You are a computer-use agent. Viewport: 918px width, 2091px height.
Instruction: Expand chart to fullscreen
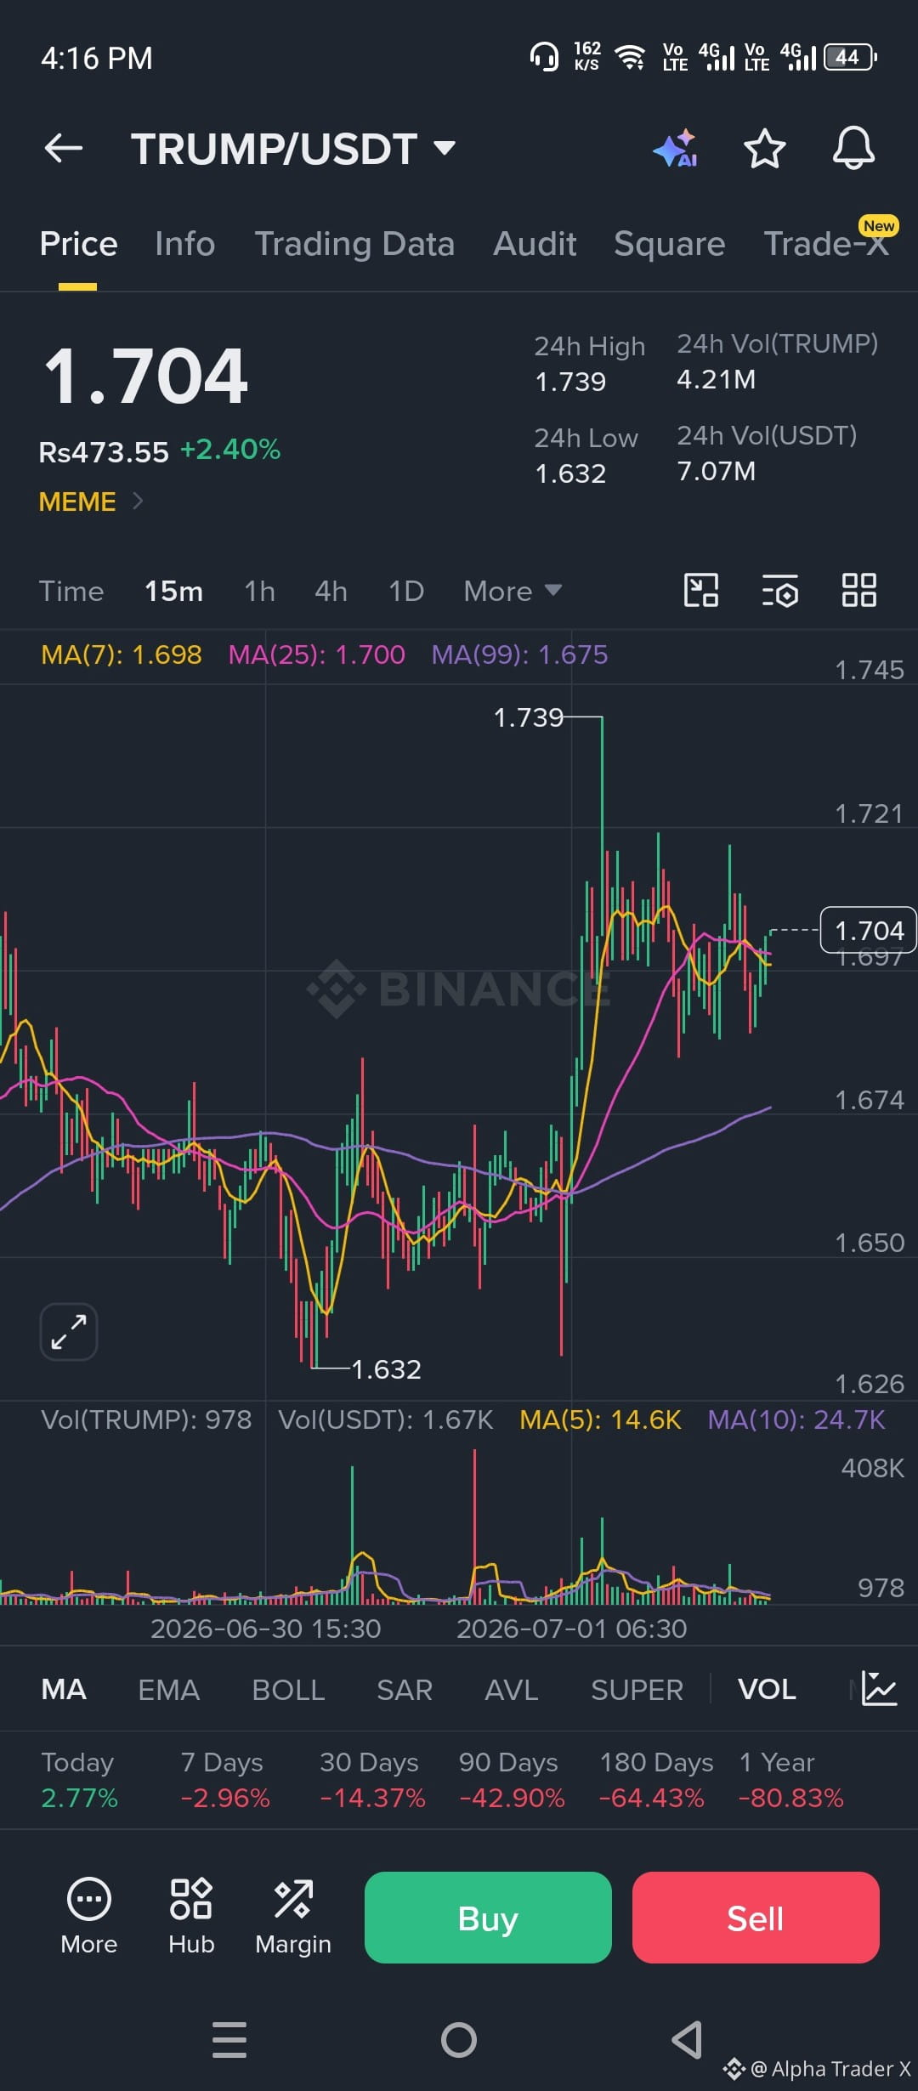(69, 1332)
